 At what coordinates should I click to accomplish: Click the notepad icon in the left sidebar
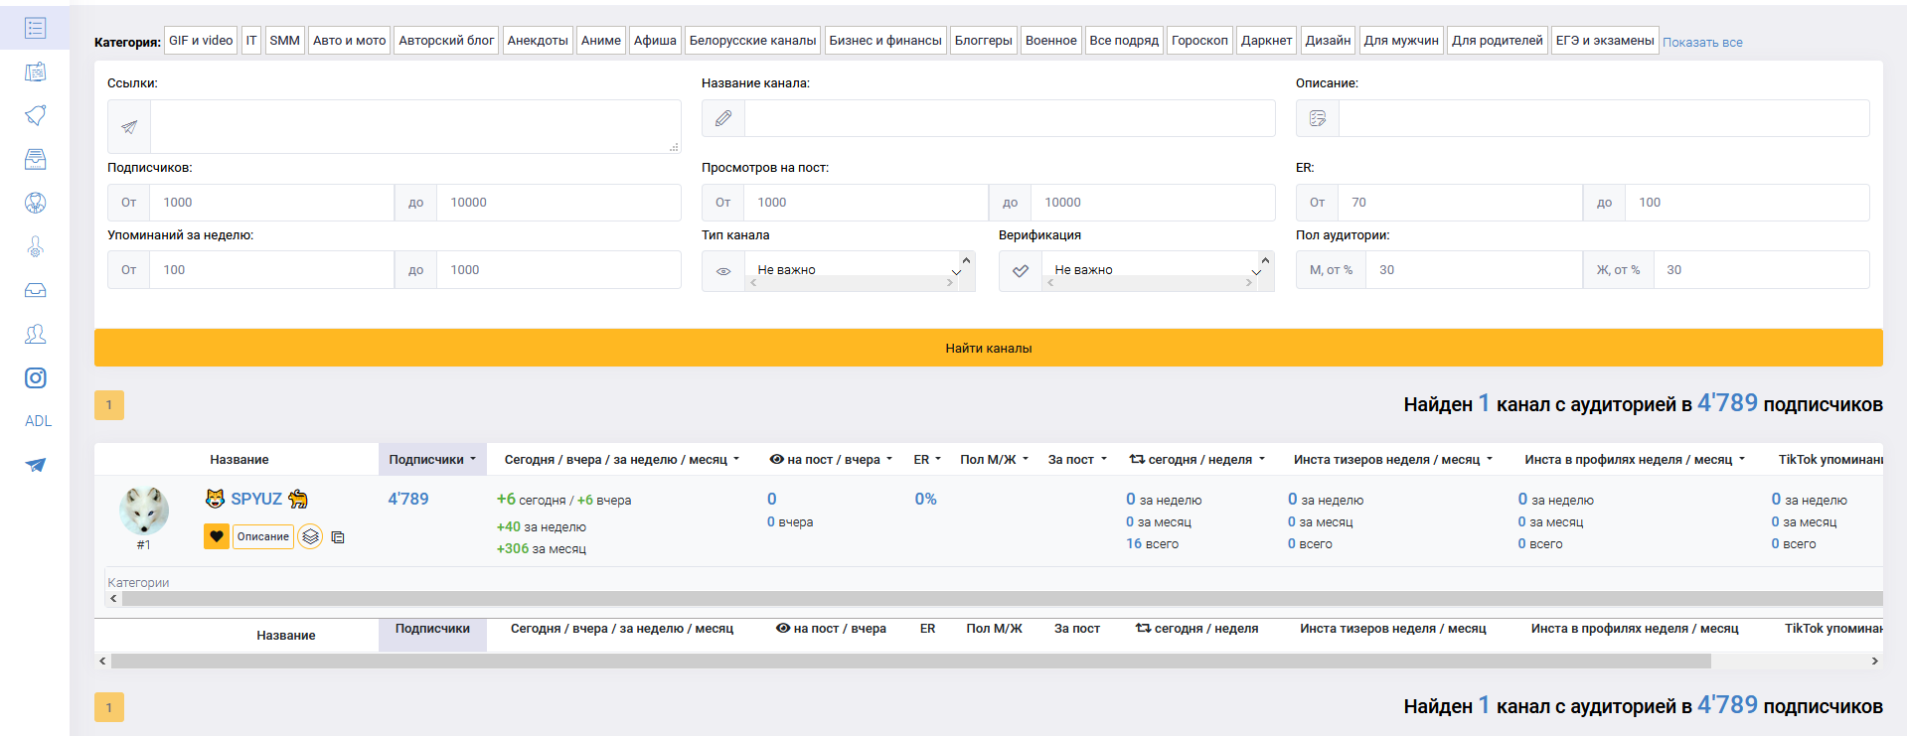click(35, 72)
